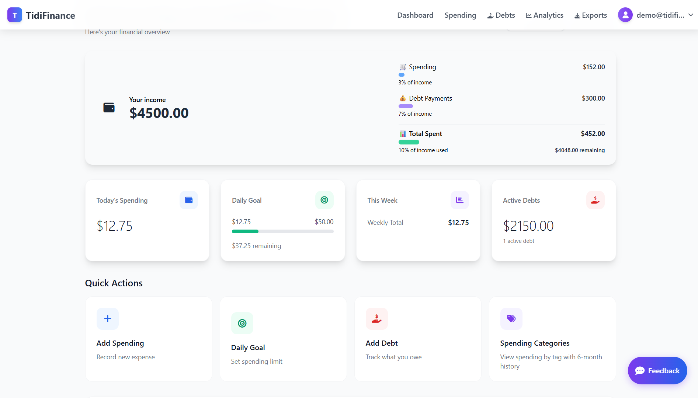Click the target icon in Daily Goal quick action
This screenshot has width=698, height=398.
(242, 323)
